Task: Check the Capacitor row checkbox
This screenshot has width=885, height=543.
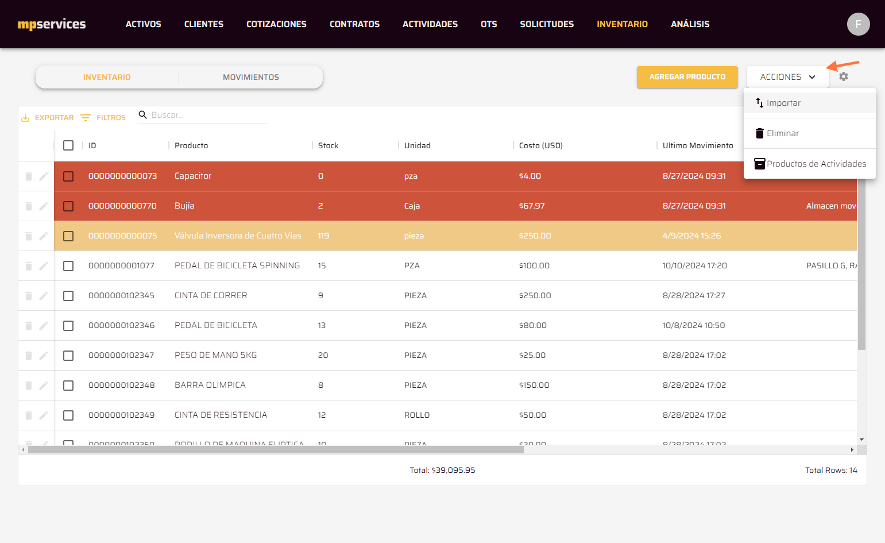Action: click(68, 176)
